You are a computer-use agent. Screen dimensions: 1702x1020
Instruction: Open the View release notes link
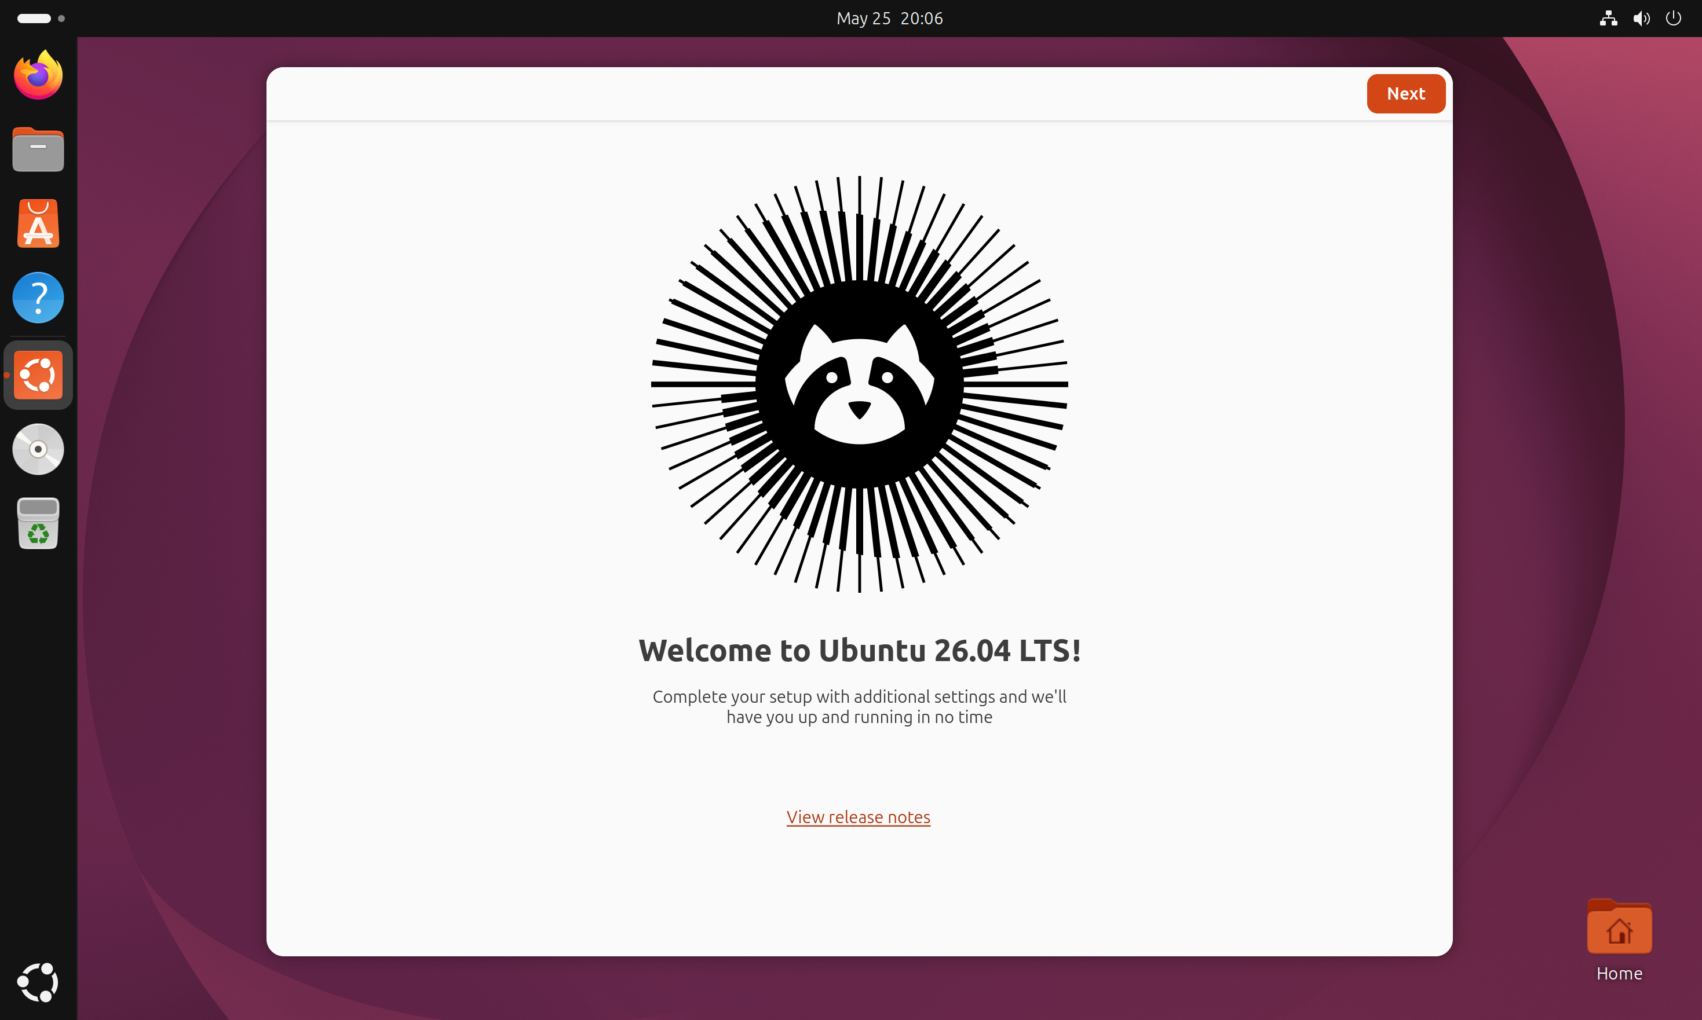pyautogui.click(x=858, y=817)
